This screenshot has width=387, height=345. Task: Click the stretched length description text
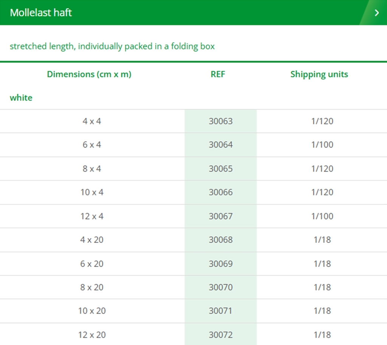[112, 46]
